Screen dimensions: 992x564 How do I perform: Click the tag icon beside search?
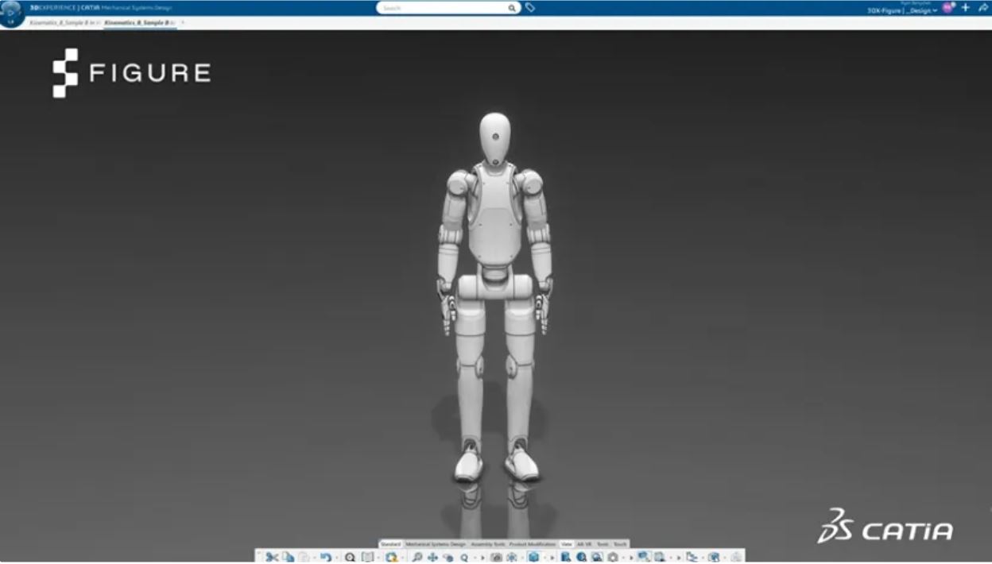(x=530, y=8)
